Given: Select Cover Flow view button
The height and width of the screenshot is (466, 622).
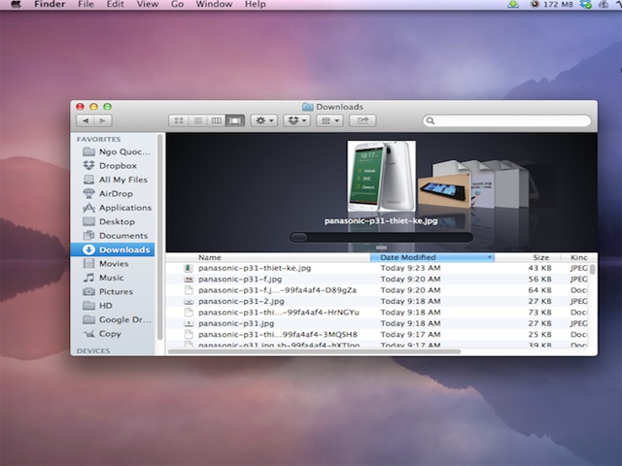Looking at the screenshot, I should tap(235, 120).
